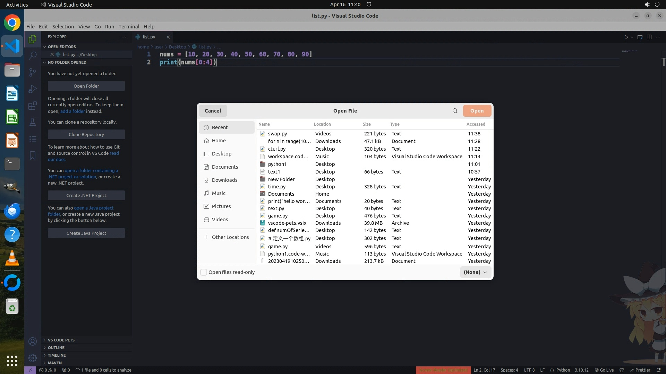Image resolution: width=666 pixels, height=374 pixels.
Task: Open the (None) file filter dropdown
Action: click(476, 272)
